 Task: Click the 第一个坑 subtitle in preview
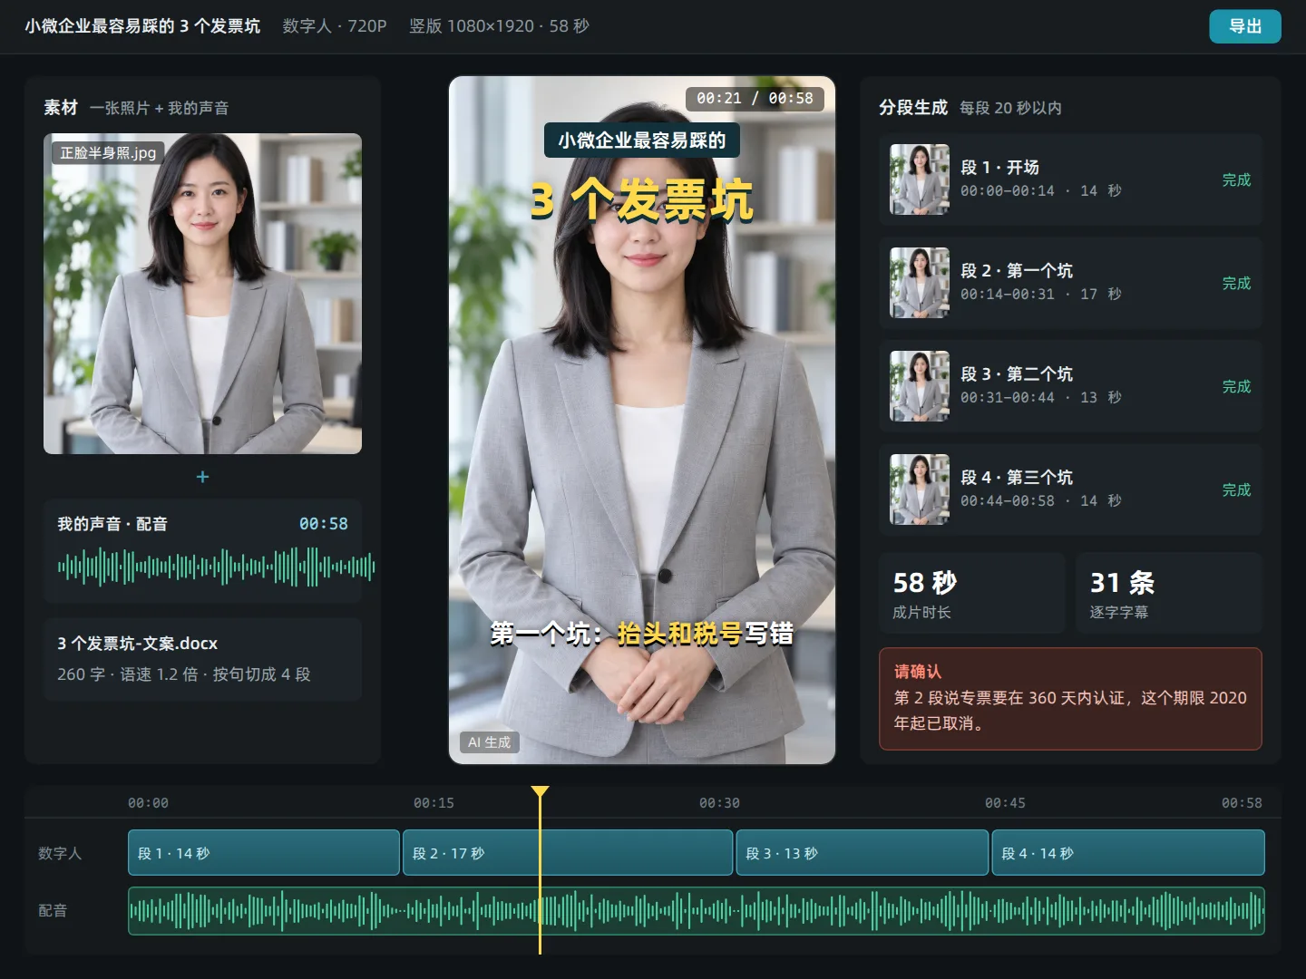pyautogui.click(x=642, y=634)
